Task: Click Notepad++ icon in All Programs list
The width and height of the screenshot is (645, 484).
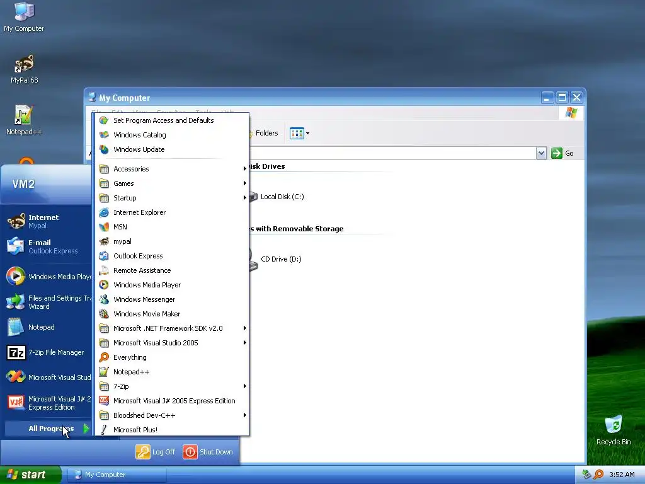Action: pos(104,372)
